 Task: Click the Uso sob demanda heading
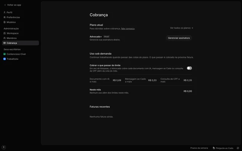tap(101, 54)
